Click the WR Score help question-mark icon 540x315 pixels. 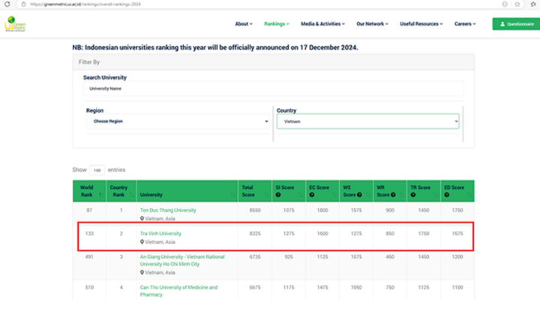pos(393,195)
